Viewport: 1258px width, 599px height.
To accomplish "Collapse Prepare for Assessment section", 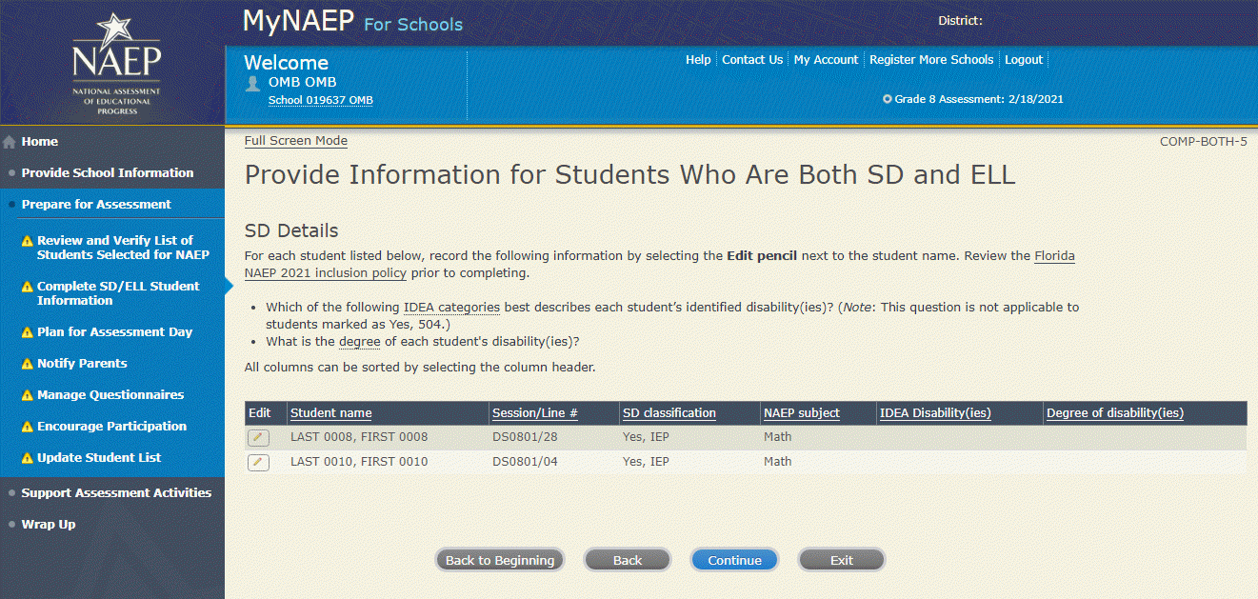I will (96, 205).
